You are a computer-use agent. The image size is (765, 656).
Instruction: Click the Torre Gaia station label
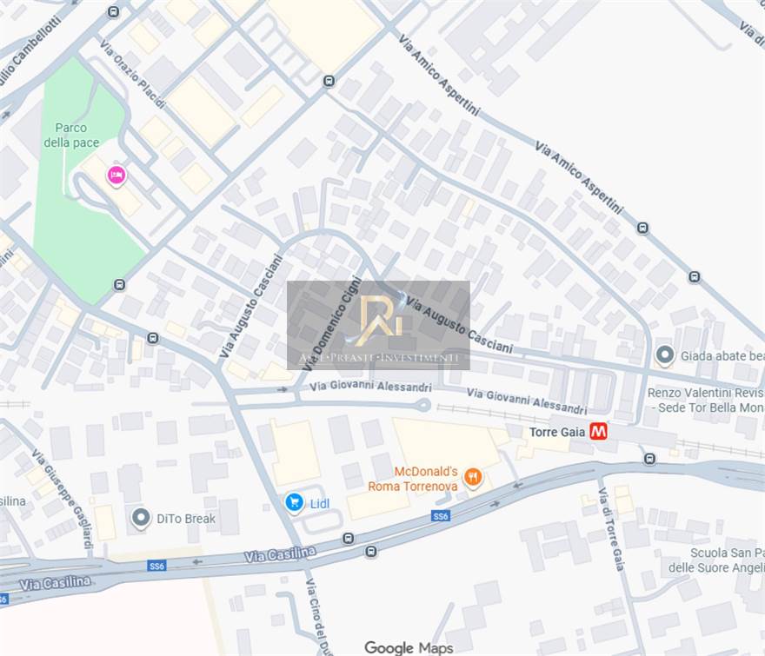pyautogui.click(x=556, y=432)
